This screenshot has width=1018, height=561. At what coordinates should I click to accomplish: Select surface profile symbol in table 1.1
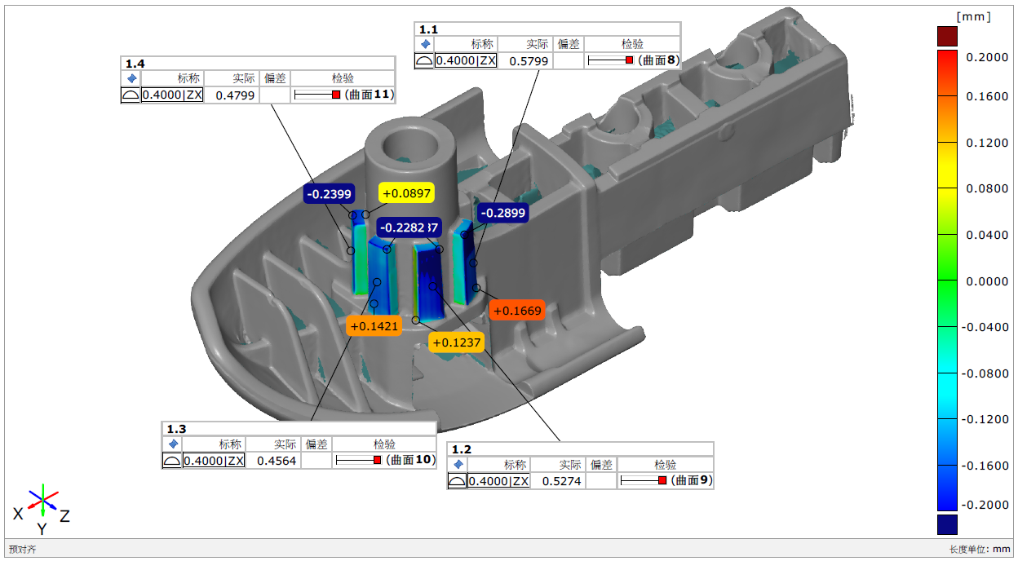pyautogui.click(x=425, y=60)
